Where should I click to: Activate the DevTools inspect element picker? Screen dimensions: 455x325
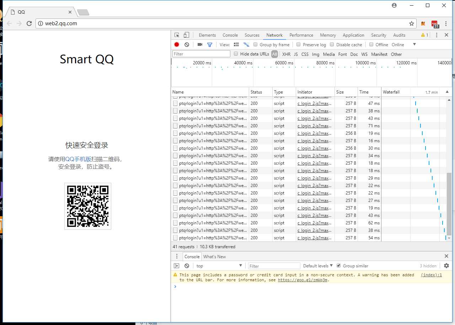pyautogui.click(x=177, y=35)
